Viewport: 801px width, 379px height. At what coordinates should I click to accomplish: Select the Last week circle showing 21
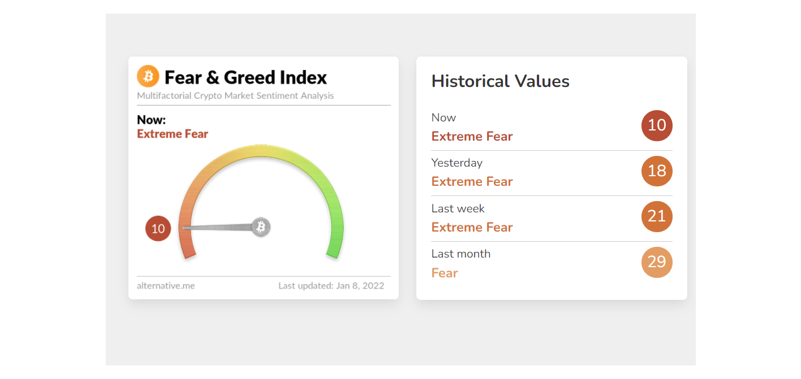click(x=657, y=216)
